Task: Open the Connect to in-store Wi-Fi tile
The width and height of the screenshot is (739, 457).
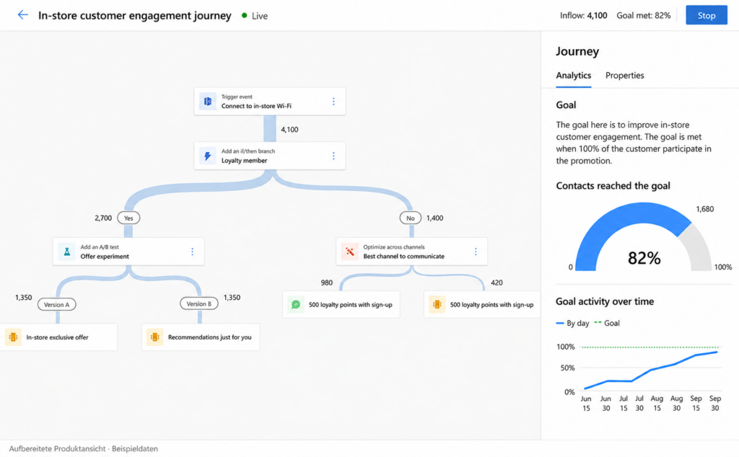Action: pyautogui.click(x=270, y=101)
